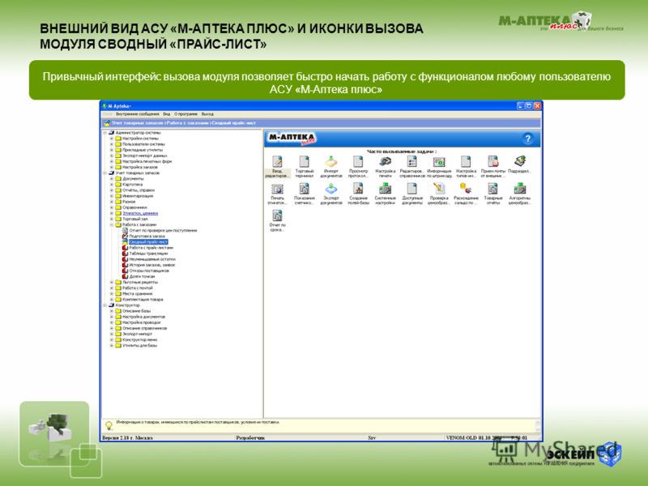This screenshot has width=648, height=486.
Task: Click the Версия 2.18 status bar entry
Action: tap(127, 437)
